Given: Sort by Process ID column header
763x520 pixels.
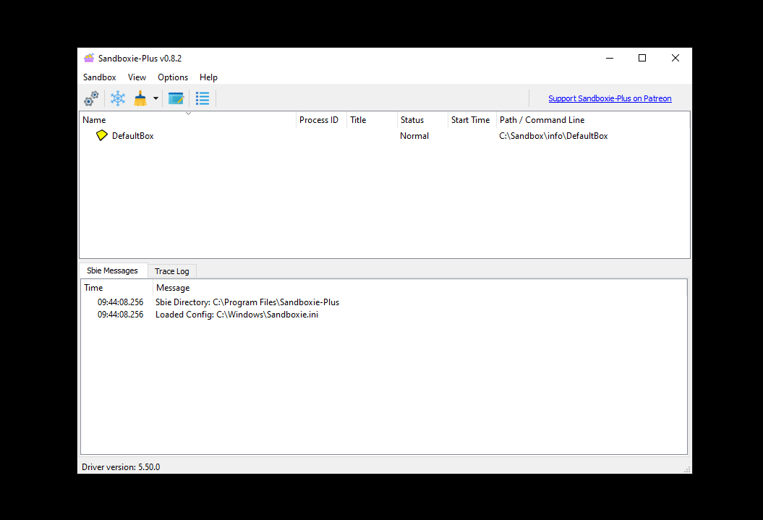Looking at the screenshot, I should tap(321, 119).
